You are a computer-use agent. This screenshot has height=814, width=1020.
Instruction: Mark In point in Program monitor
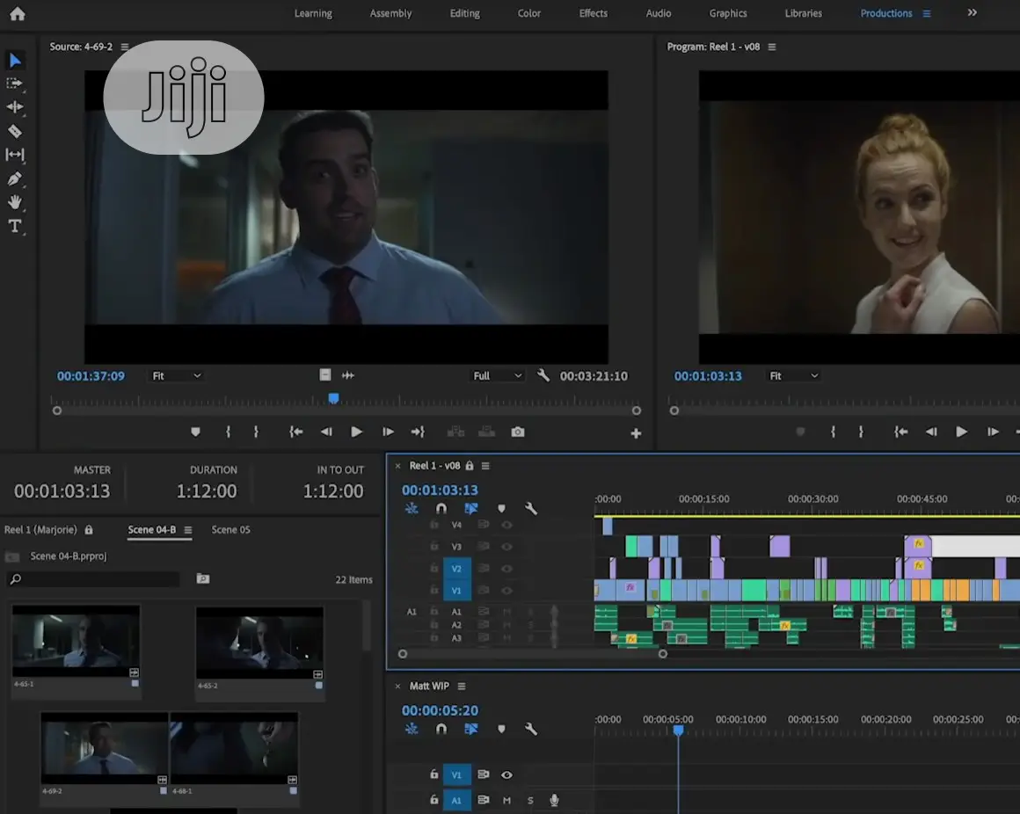click(834, 432)
